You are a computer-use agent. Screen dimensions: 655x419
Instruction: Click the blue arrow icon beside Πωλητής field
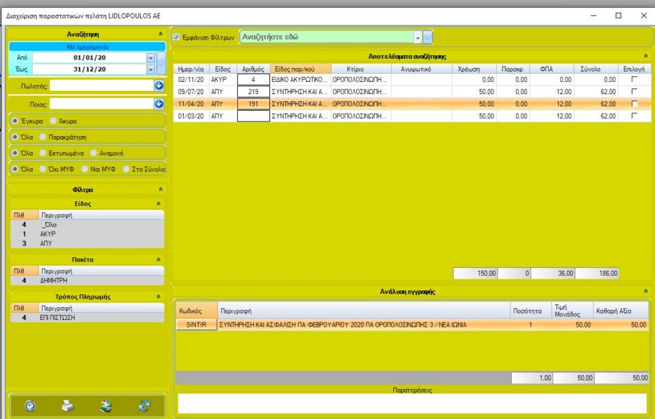coord(159,85)
